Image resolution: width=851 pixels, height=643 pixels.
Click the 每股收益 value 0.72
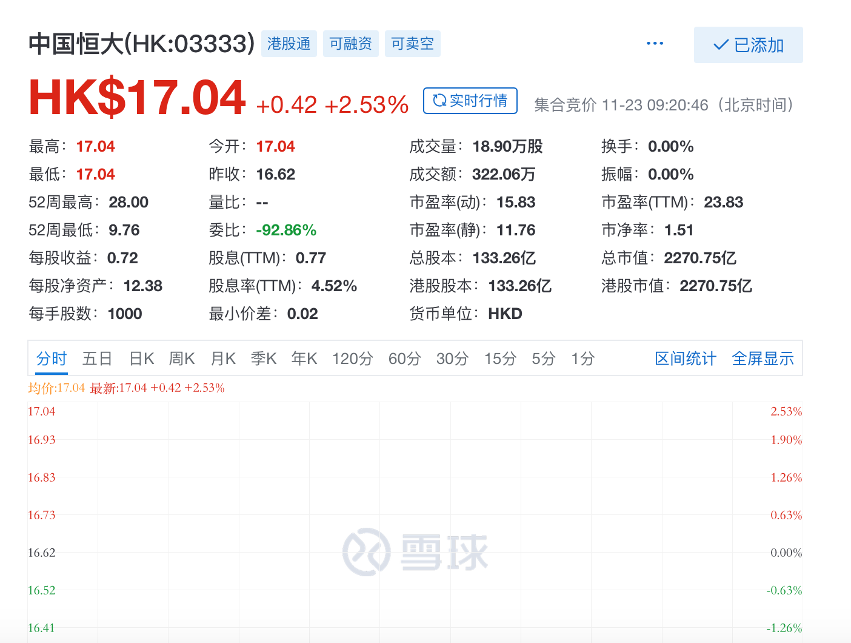pos(122,258)
